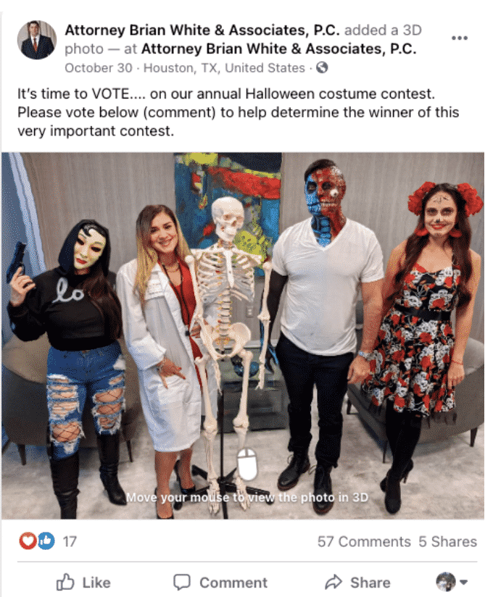Click the heart love reaction icon
Screen dimensions: 493x597
coord(28,540)
